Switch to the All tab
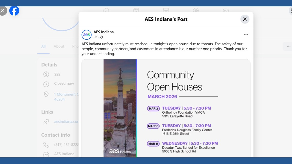Viewport: 292px width, 164px height. point(43,46)
